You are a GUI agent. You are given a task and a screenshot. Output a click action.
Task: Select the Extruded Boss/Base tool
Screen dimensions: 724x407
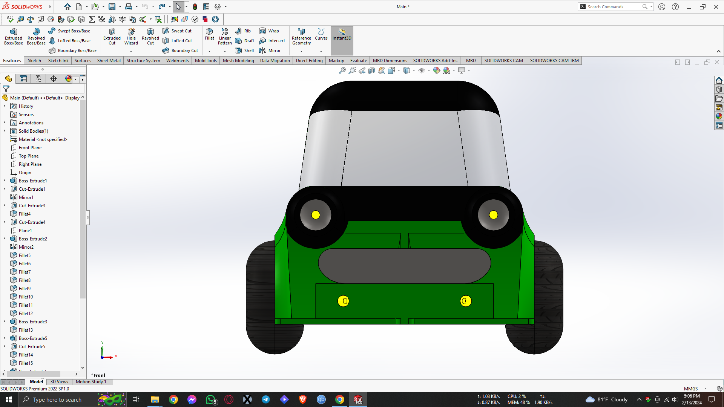[x=14, y=36]
